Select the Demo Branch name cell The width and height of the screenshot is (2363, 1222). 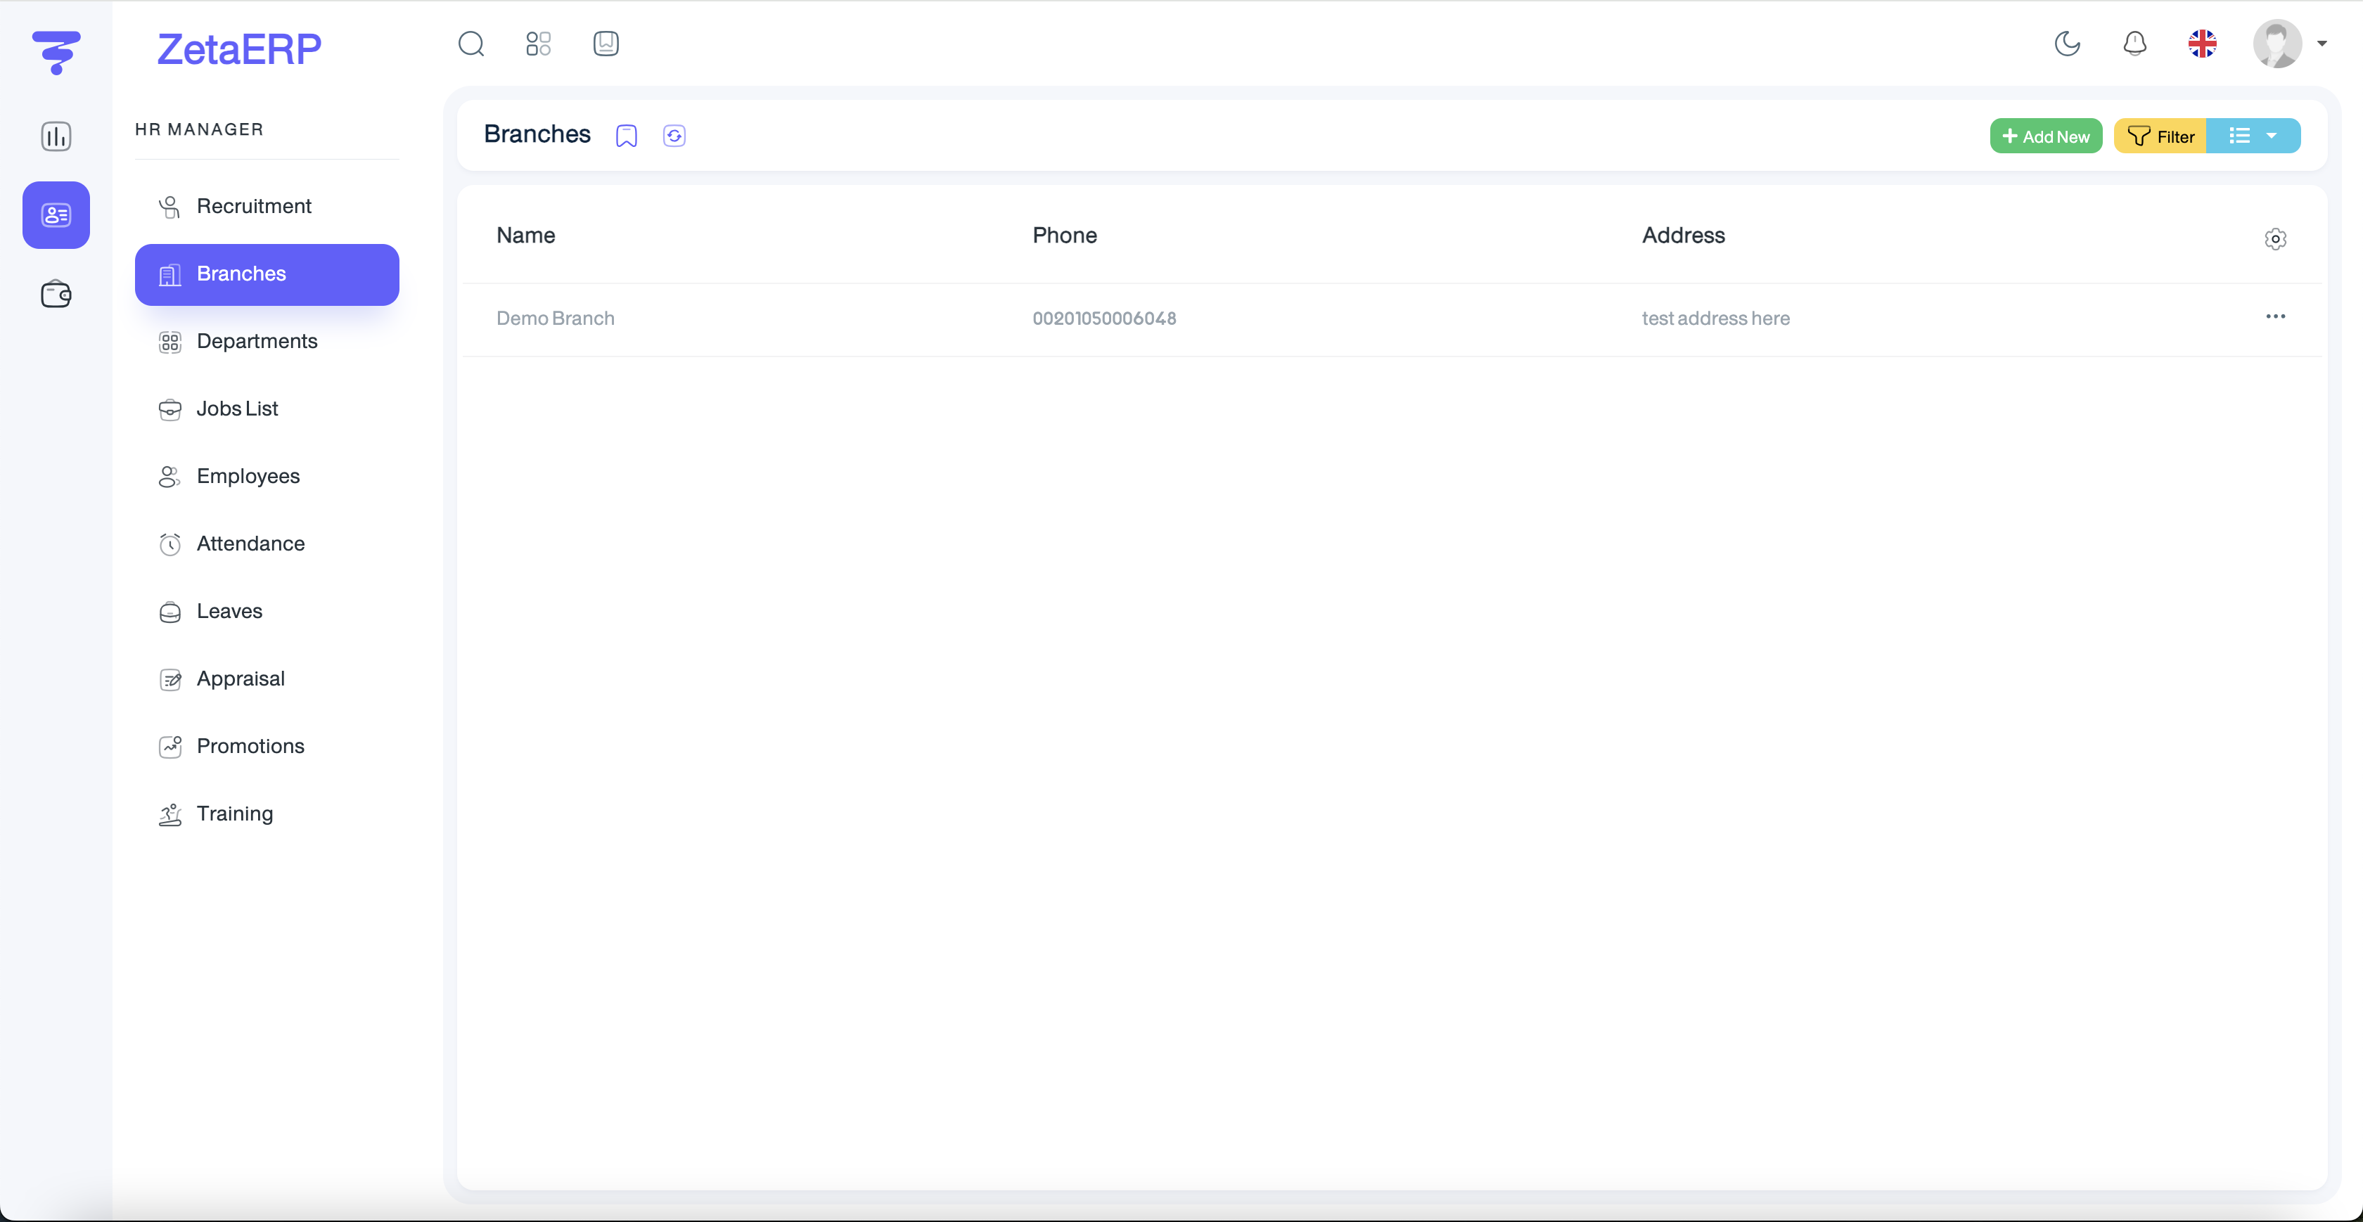click(555, 319)
